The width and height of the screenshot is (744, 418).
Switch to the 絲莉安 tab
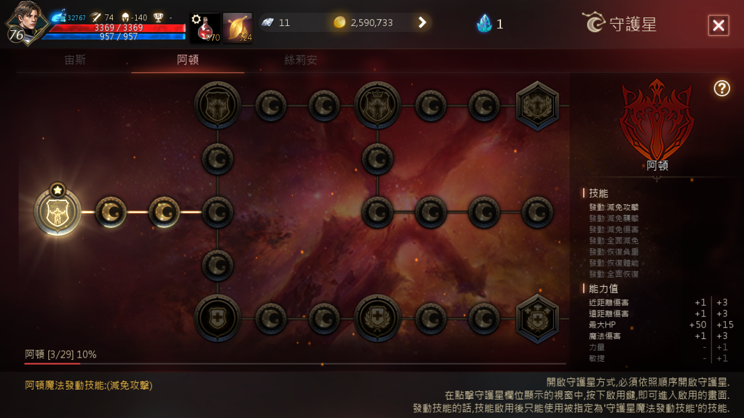301,60
